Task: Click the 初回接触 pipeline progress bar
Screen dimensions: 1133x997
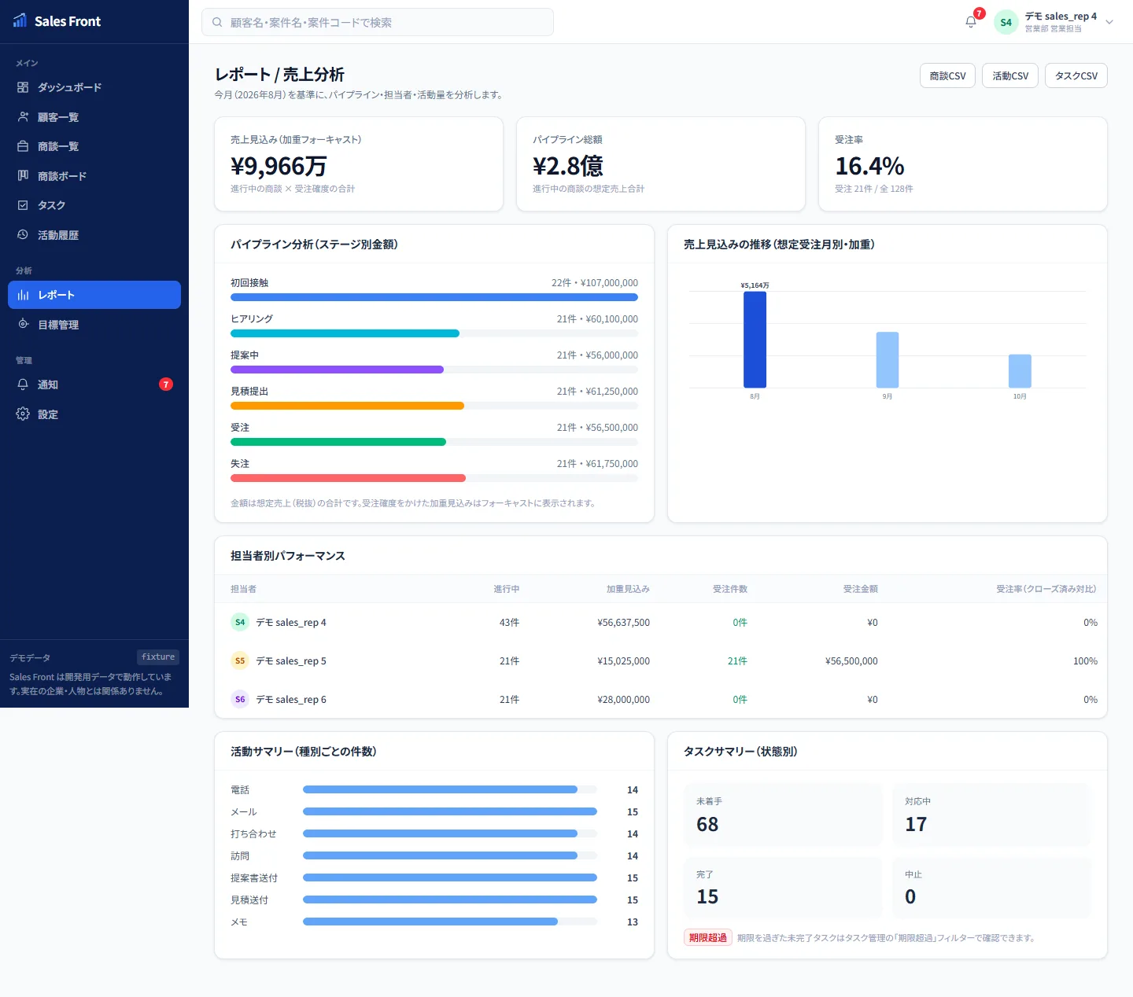Action: click(x=434, y=297)
